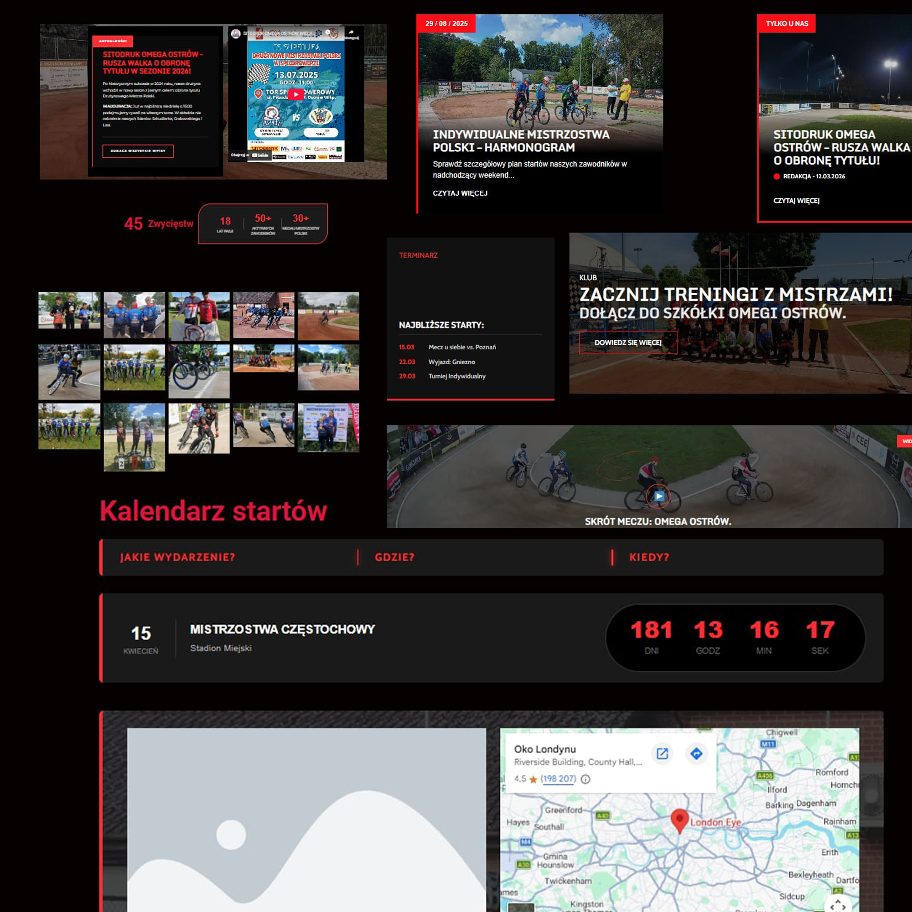Click the "Dowiedz się więcej" button
Screen dimensions: 912x912
(628, 343)
